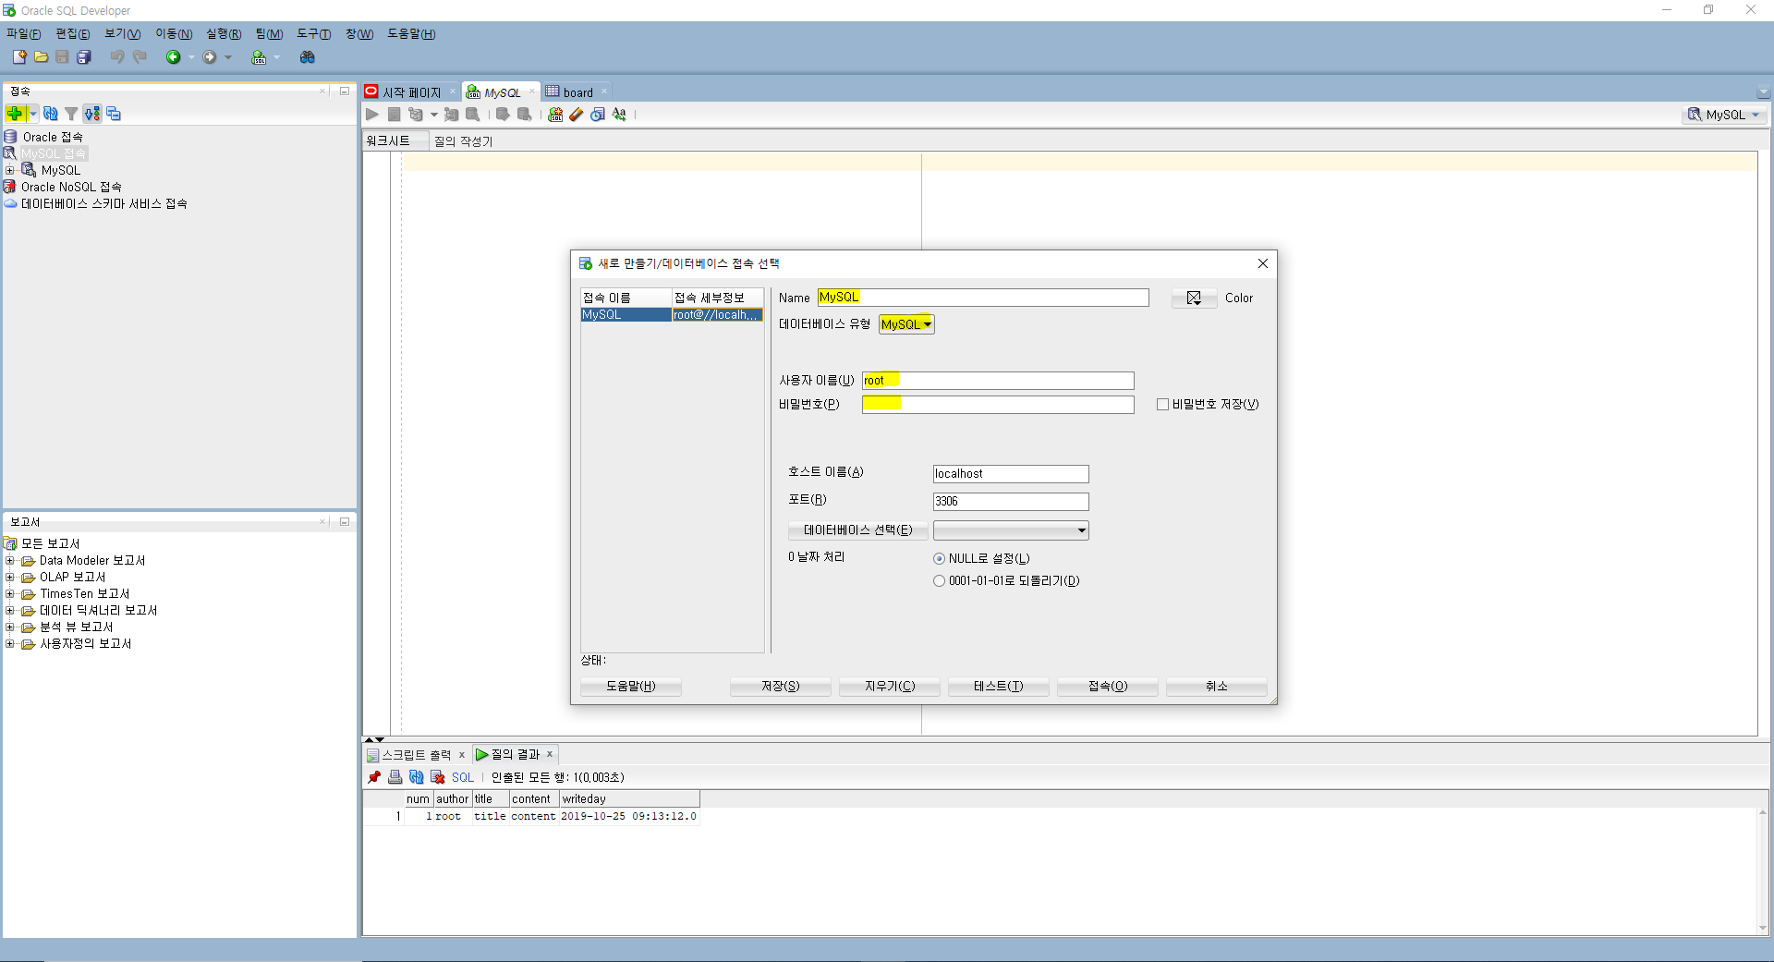Click the Save All icon in main toolbar
This screenshot has height=962, width=1774.
pyautogui.click(x=84, y=57)
